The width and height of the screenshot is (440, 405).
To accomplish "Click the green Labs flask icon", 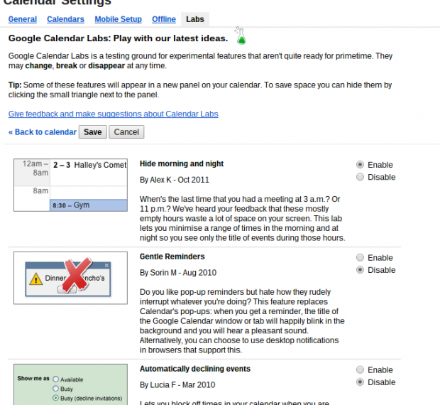I will [240, 36].
